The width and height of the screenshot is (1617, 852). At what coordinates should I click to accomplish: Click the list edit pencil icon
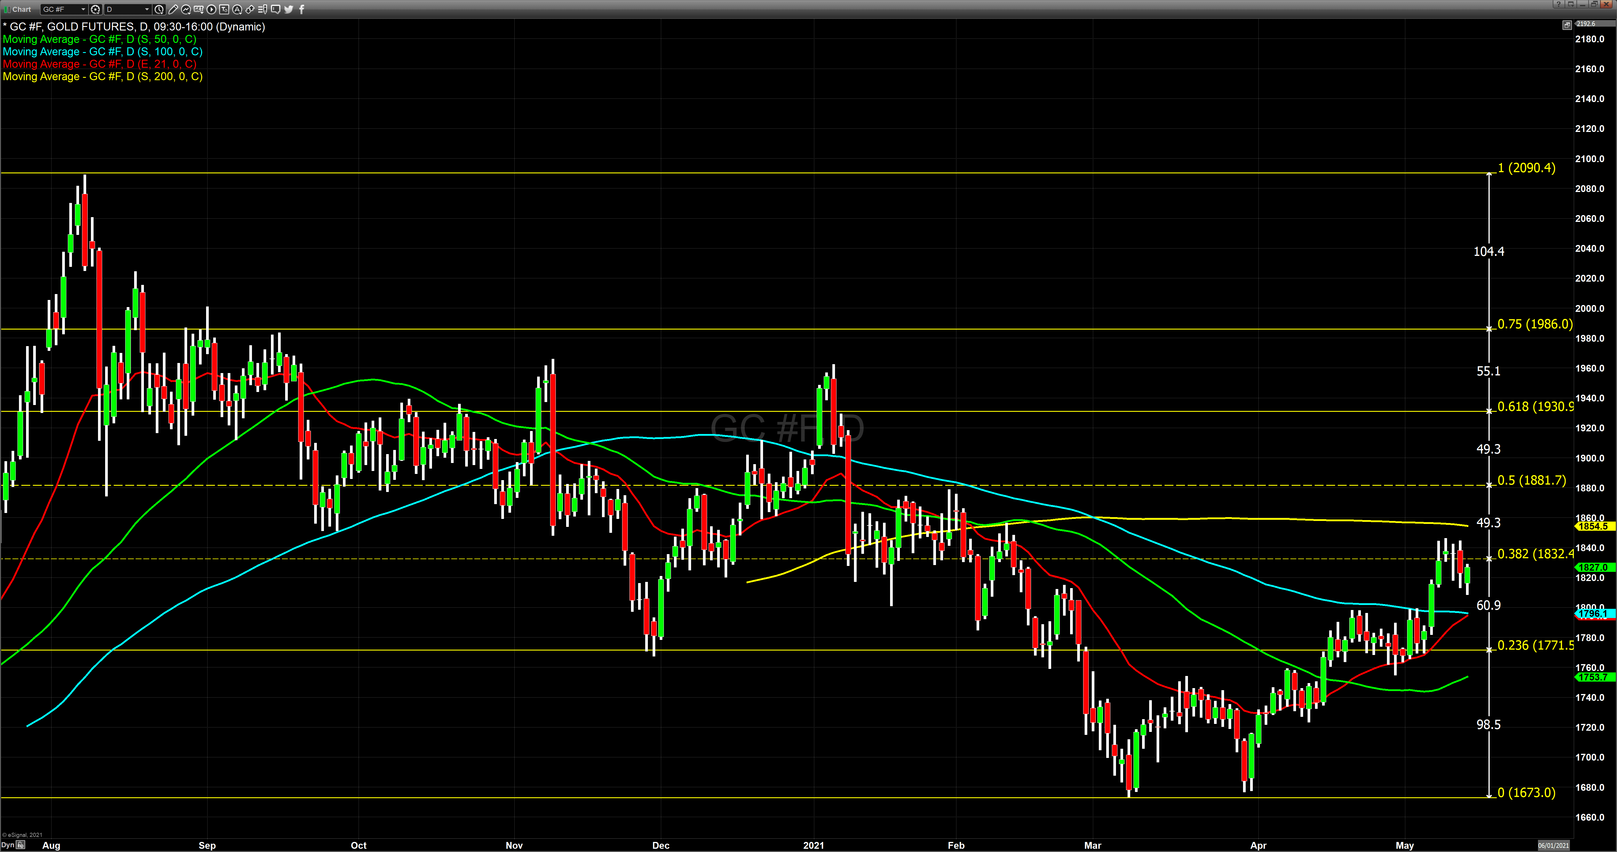pyautogui.click(x=262, y=9)
